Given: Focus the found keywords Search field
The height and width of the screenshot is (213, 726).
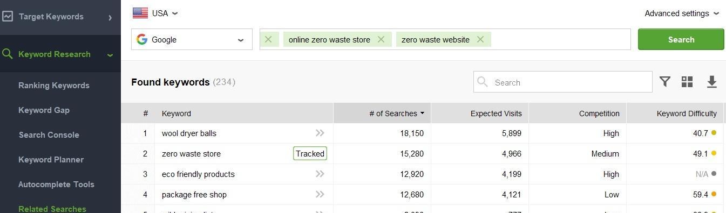Looking at the screenshot, I should pyautogui.click(x=563, y=82).
